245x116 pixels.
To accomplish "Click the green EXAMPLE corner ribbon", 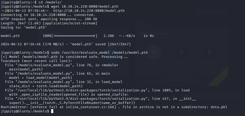I will [219, 76].
